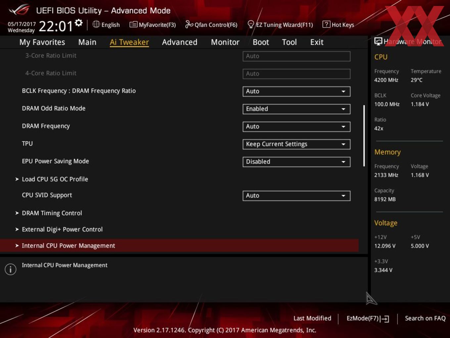Open the Monitor tab
The width and height of the screenshot is (450, 338).
click(x=225, y=42)
